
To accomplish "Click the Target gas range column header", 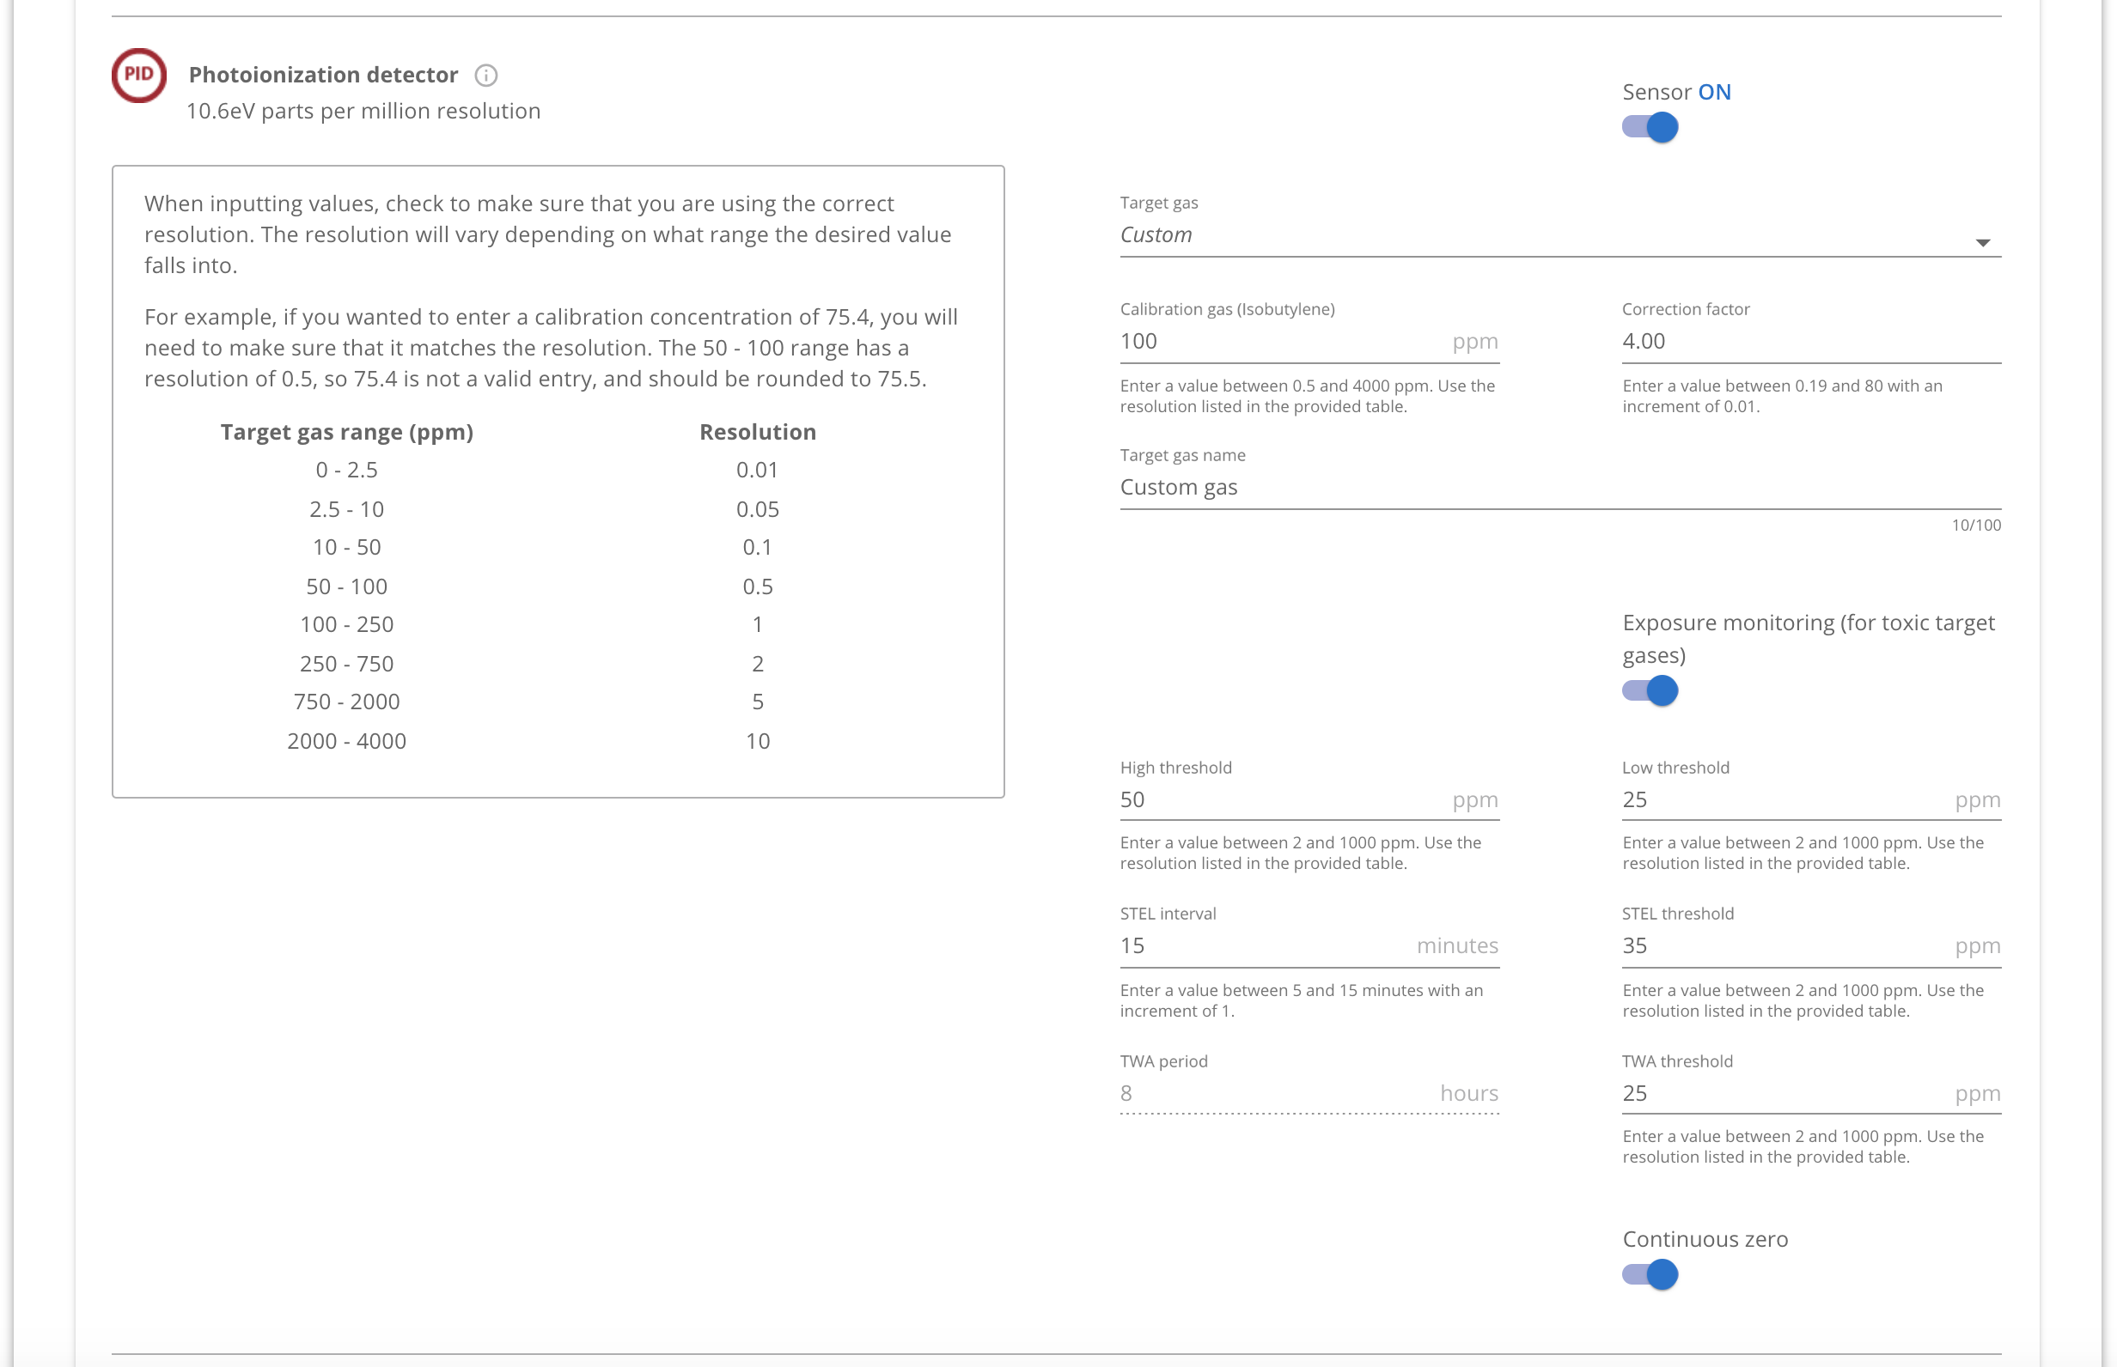I will tap(346, 432).
